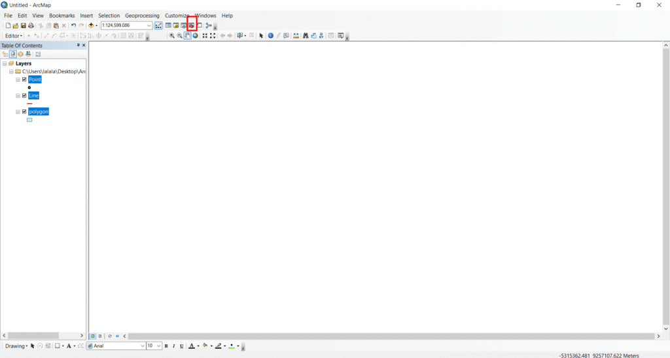Open the Catalog window icon
Viewport: 670px width, 358px height.
175,26
